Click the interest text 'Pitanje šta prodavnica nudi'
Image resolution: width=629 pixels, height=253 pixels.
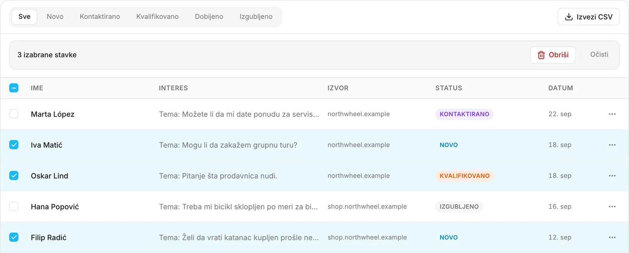[x=218, y=176]
